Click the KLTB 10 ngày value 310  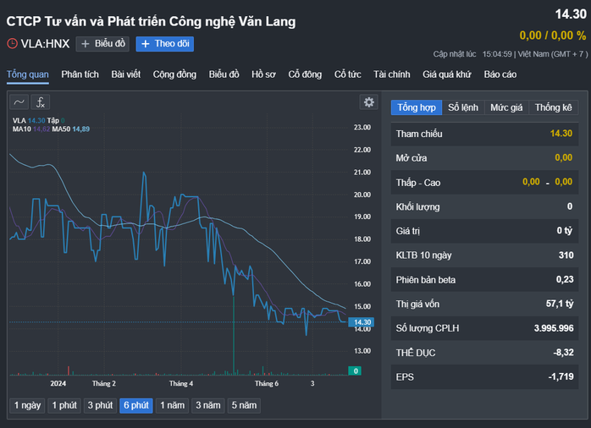(x=566, y=255)
